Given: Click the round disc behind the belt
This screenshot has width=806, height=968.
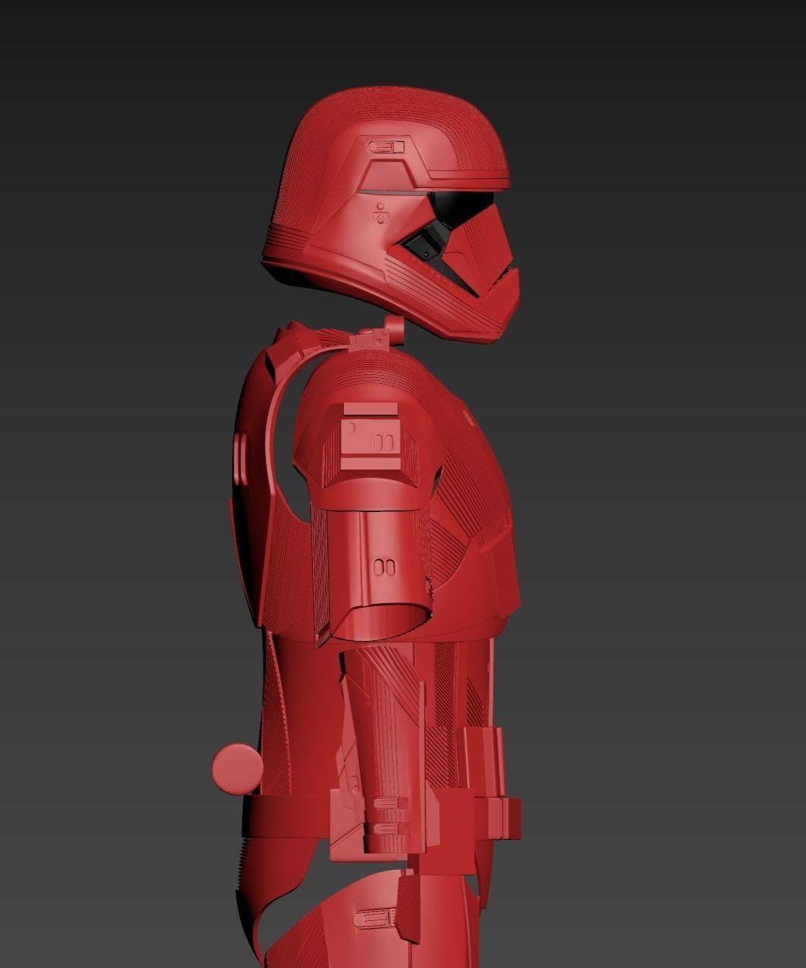Looking at the screenshot, I should coord(238,768).
